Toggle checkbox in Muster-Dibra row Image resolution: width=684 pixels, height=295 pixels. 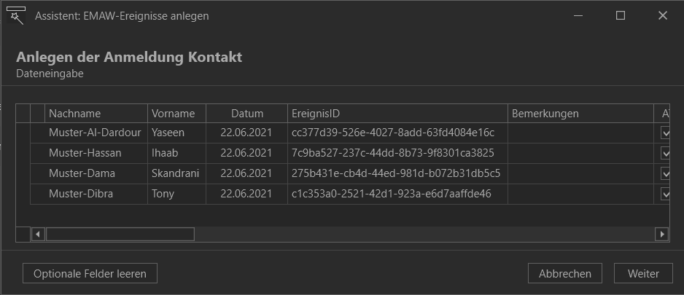pos(665,194)
